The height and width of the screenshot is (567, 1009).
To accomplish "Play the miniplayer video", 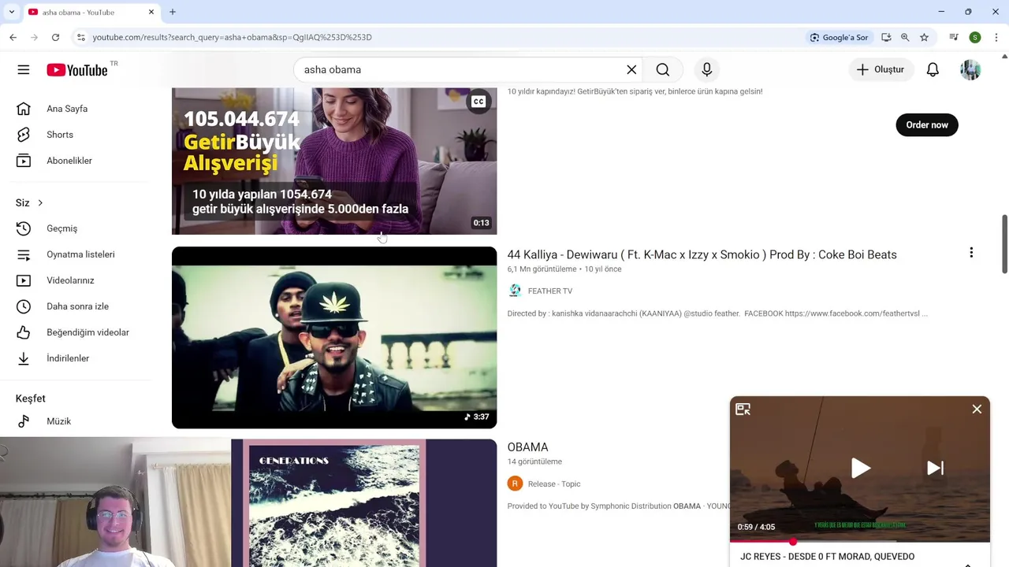I will (x=860, y=469).
